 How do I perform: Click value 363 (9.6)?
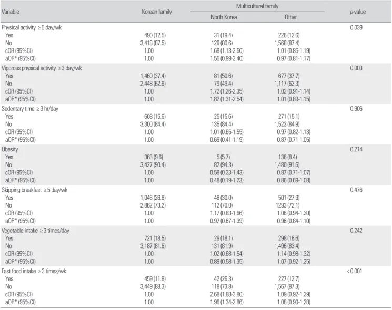[154, 157]
